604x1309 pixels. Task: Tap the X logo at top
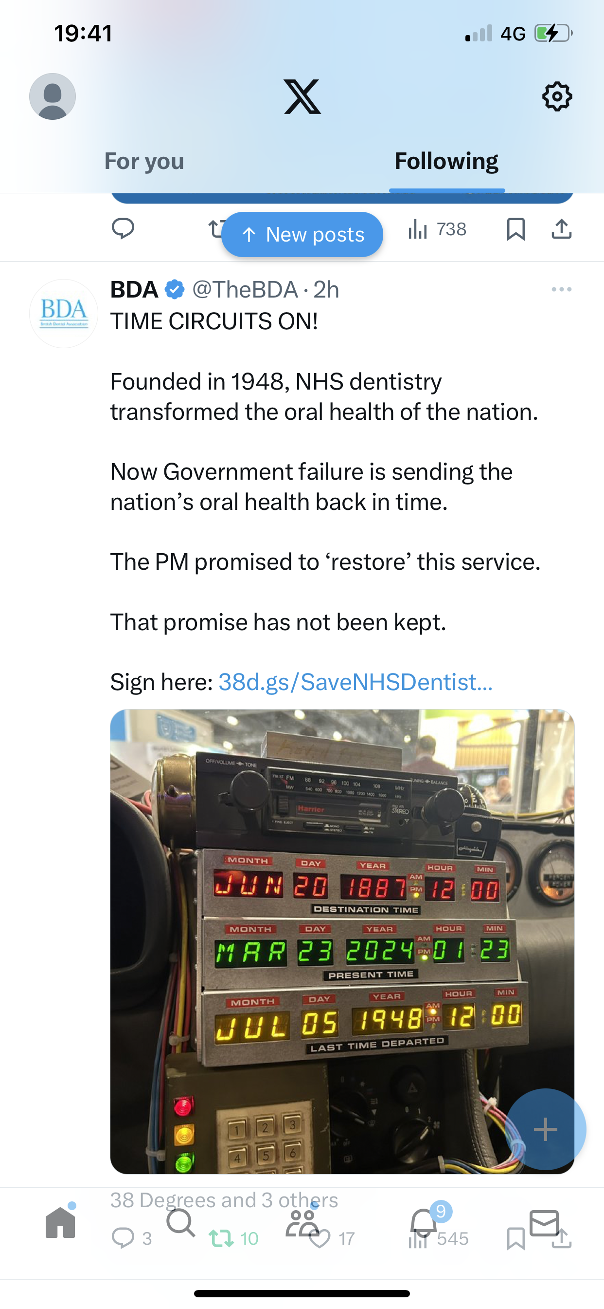pos(302,96)
